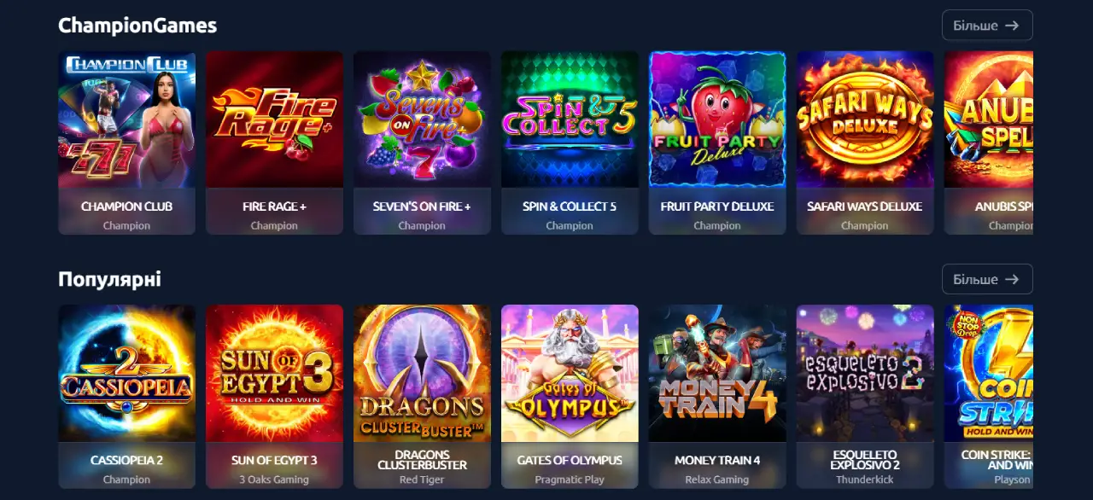Click Більше button for ChampionGames section

(987, 26)
